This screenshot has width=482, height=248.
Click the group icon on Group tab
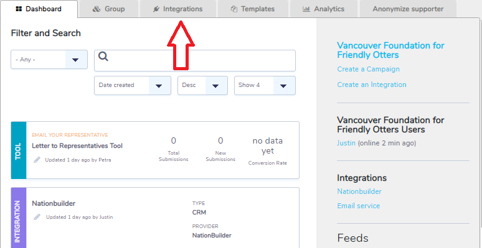(97, 9)
